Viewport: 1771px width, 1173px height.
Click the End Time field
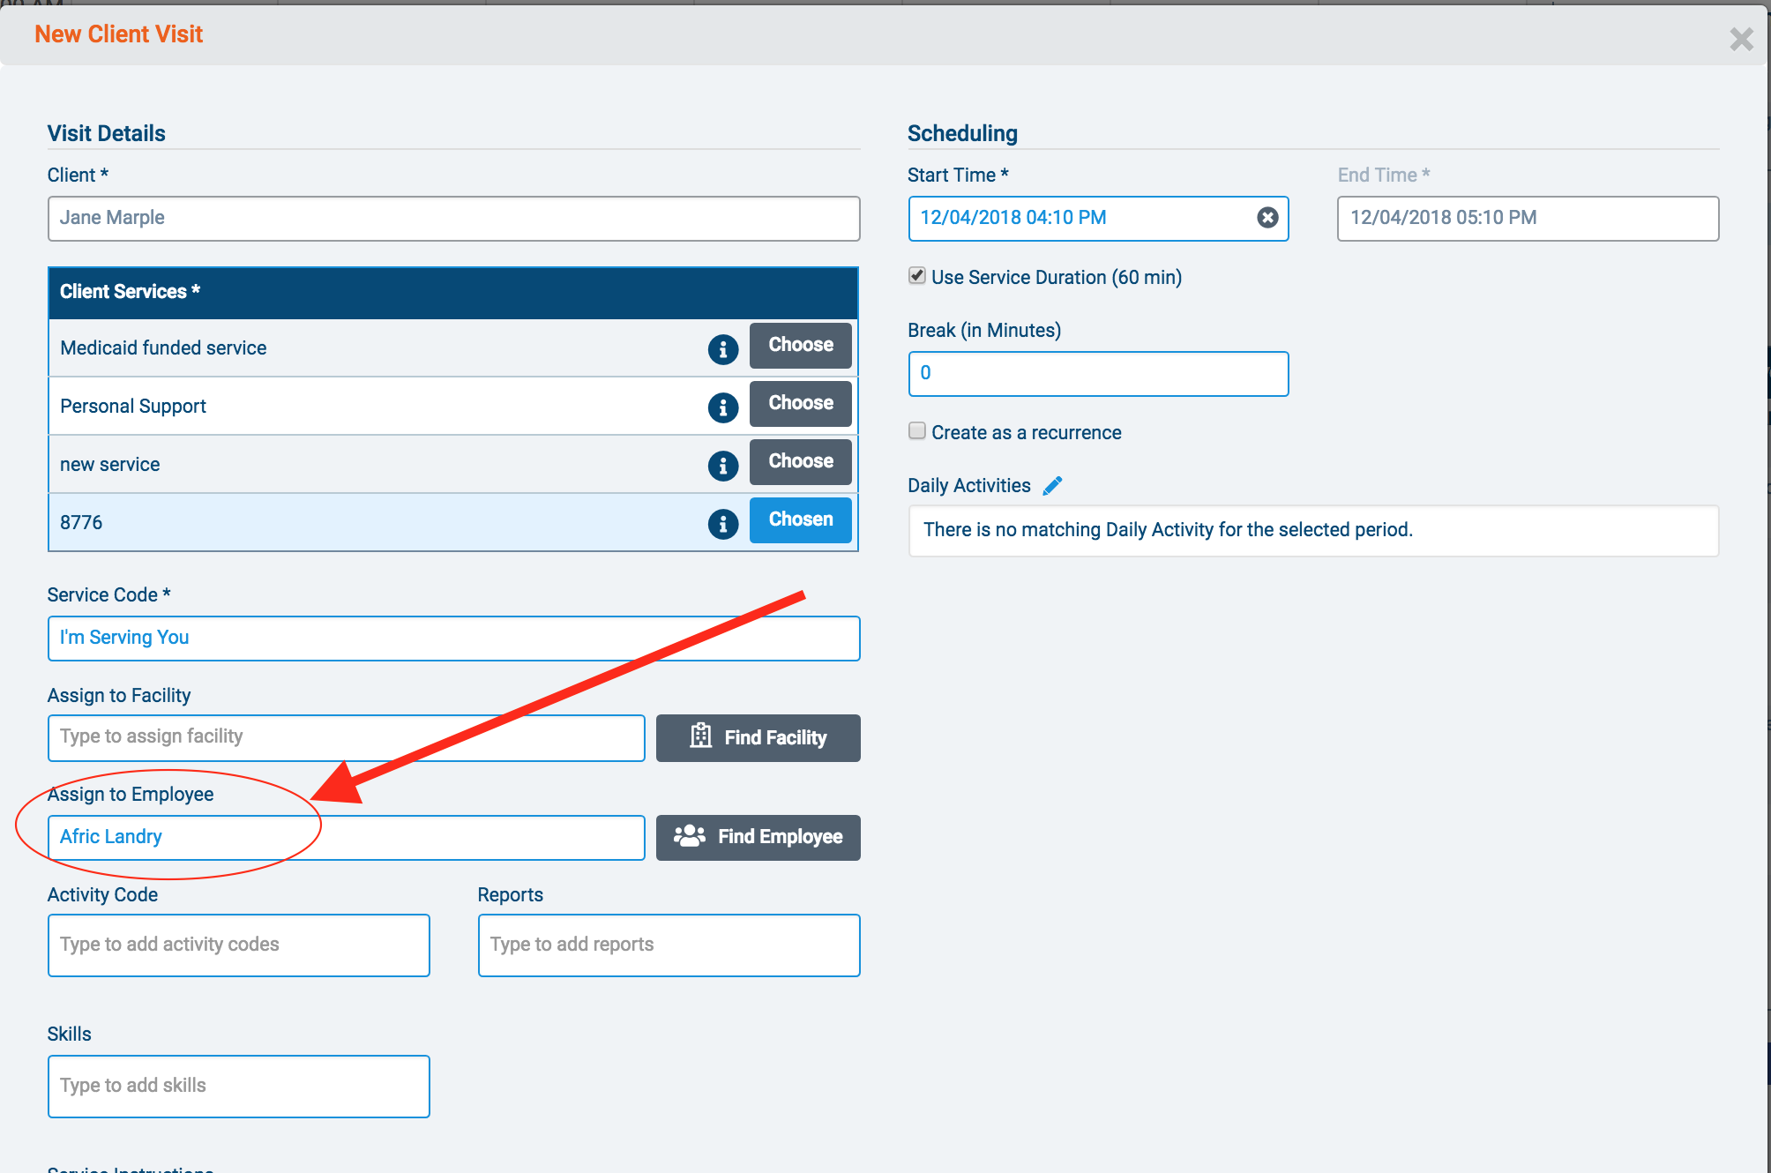[x=1528, y=219]
